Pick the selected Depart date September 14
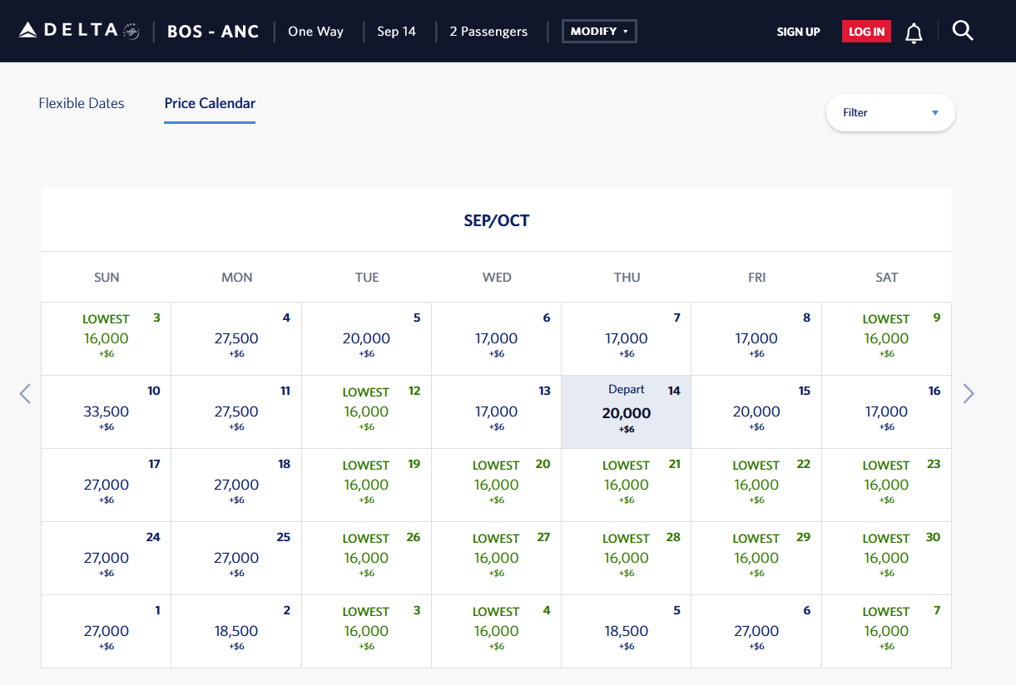Screen dimensions: 1016x685 (627, 412)
